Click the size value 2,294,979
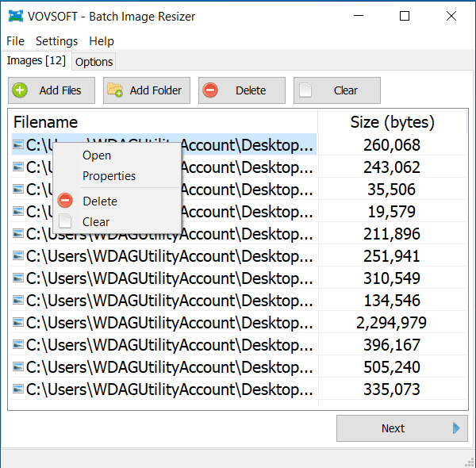This screenshot has width=476, height=468. [x=392, y=323]
